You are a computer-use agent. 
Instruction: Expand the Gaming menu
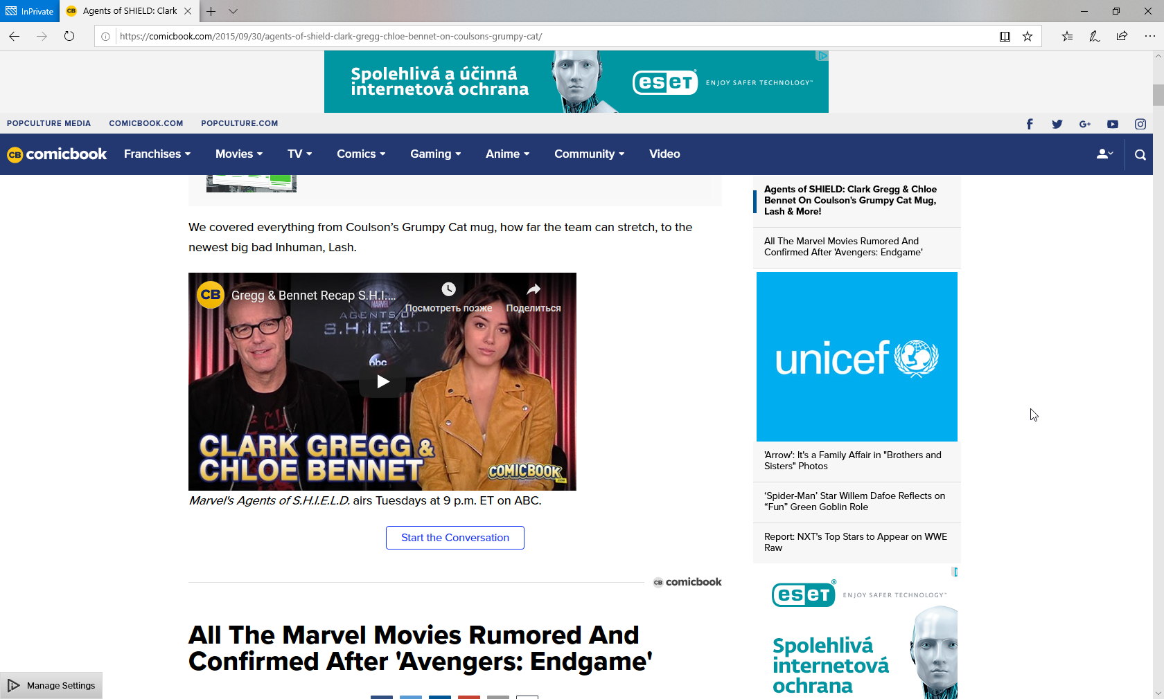click(x=435, y=154)
